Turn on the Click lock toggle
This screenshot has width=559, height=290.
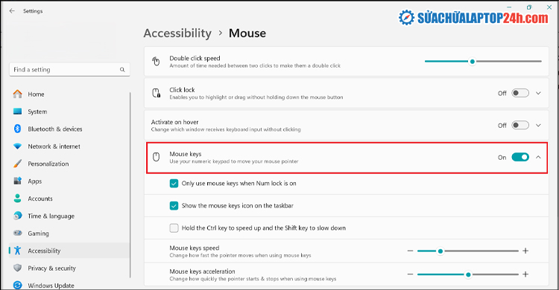tap(520, 93)
